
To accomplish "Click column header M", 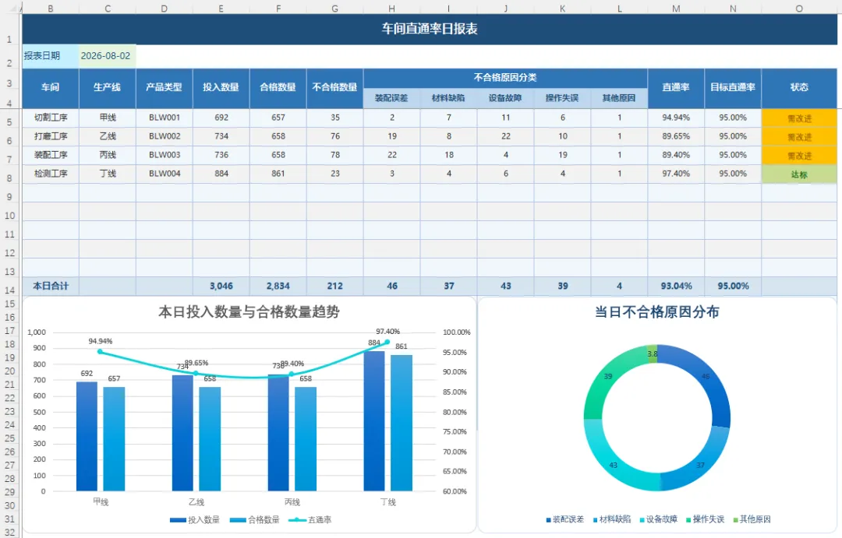I will [676, 8].
